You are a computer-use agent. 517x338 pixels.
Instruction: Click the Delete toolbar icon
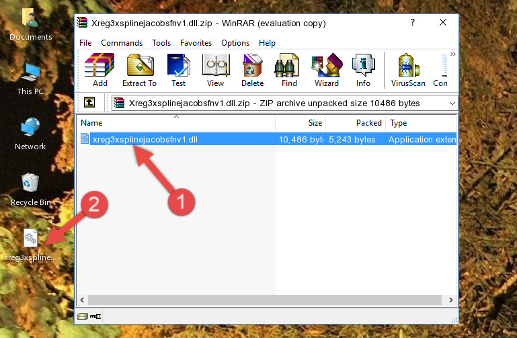click(252, 70)
